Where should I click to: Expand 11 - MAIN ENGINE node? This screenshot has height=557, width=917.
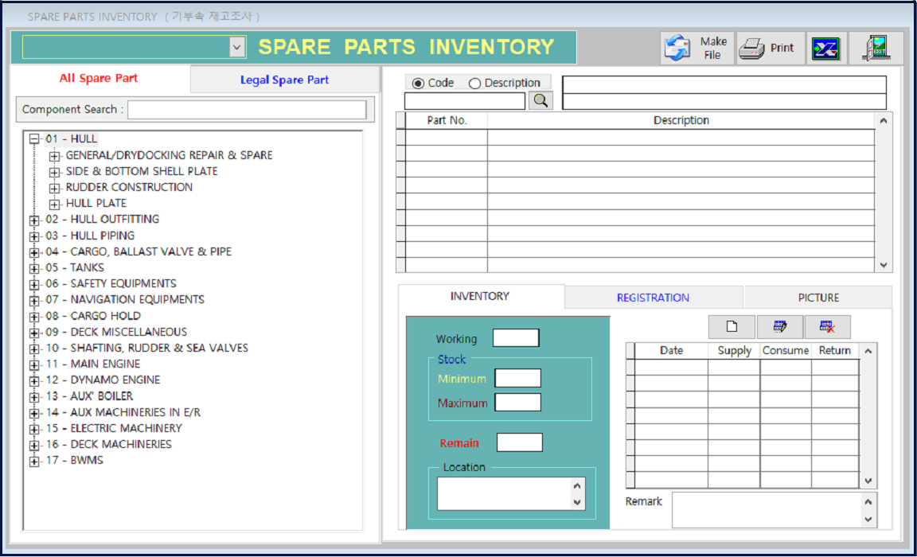click(34, 364)
